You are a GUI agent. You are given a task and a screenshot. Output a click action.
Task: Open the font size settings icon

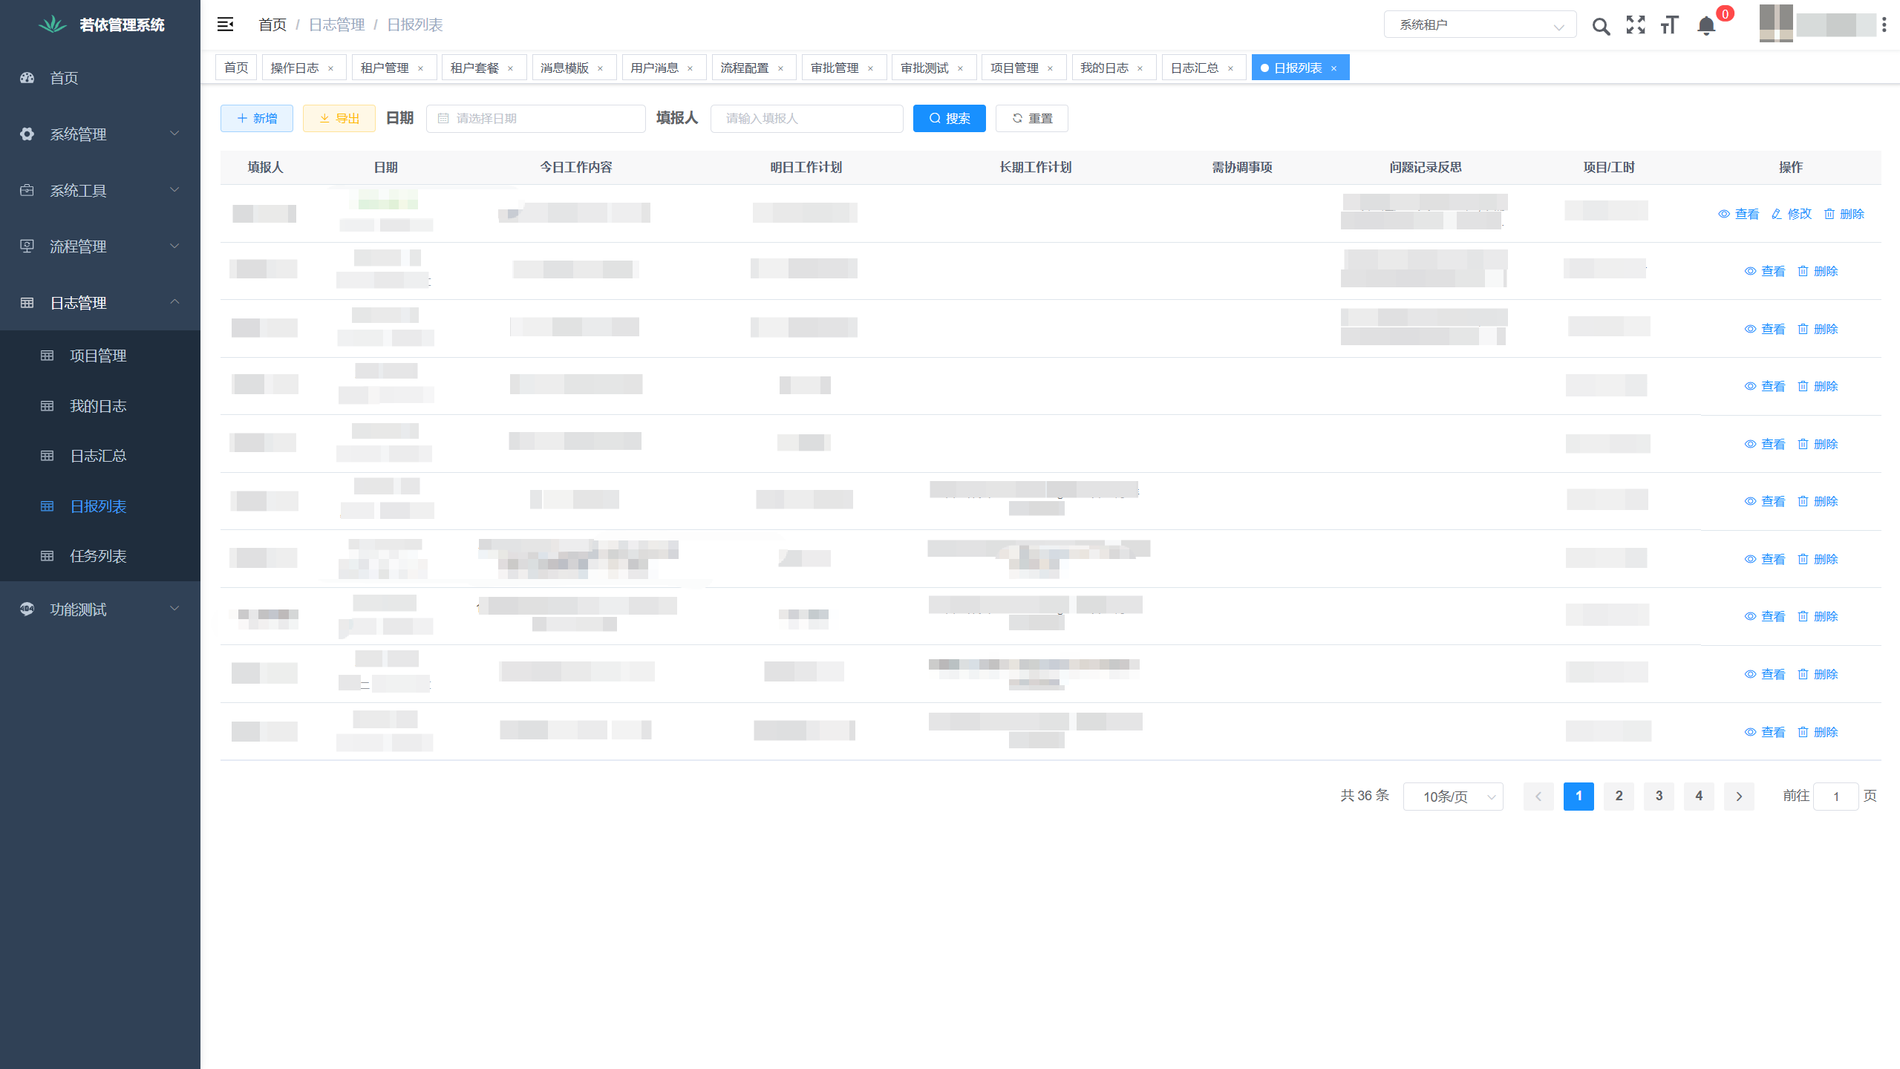click(x=1669, y=25)
